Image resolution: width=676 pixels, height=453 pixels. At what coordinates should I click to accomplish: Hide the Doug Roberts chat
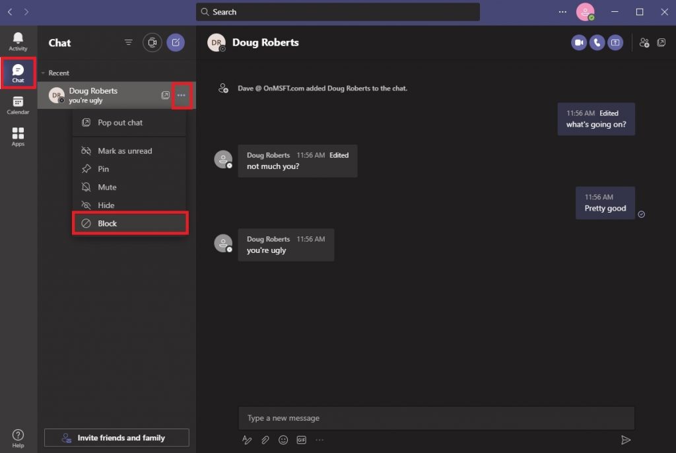coord(129,205)
